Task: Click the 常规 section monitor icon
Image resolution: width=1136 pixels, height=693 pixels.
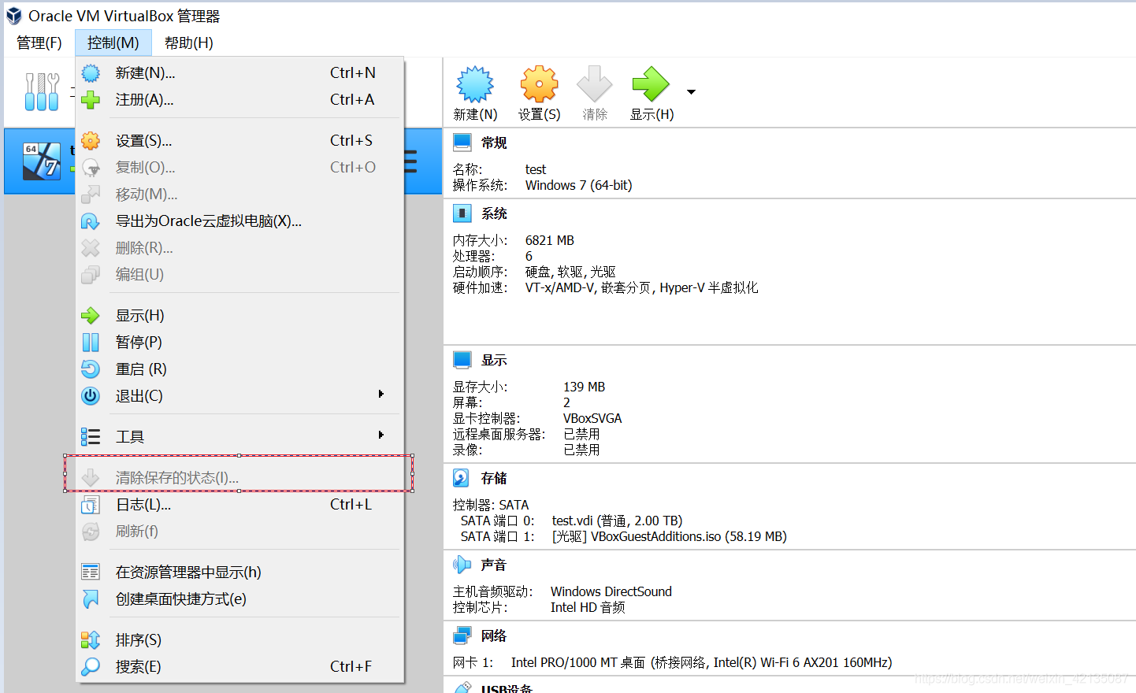Action: tap(462, 143)
